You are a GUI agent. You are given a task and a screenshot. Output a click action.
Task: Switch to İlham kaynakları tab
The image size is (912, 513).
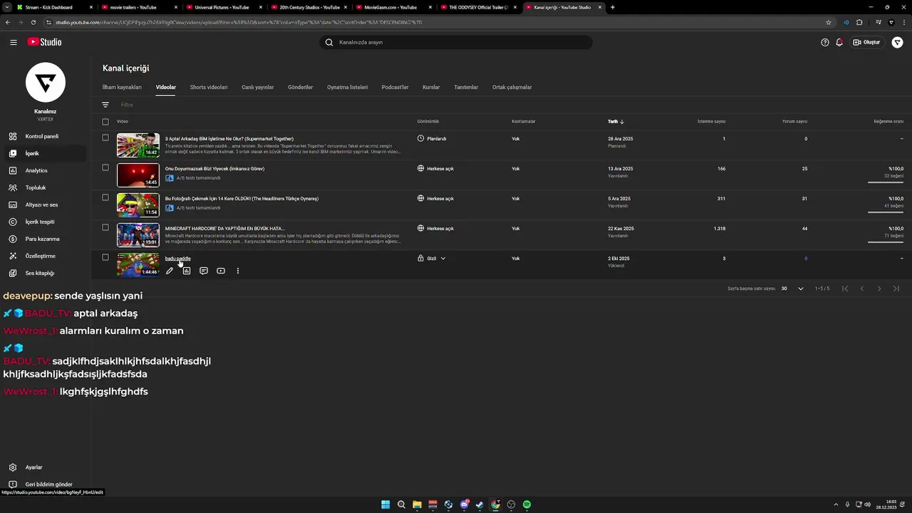[122, 87]
